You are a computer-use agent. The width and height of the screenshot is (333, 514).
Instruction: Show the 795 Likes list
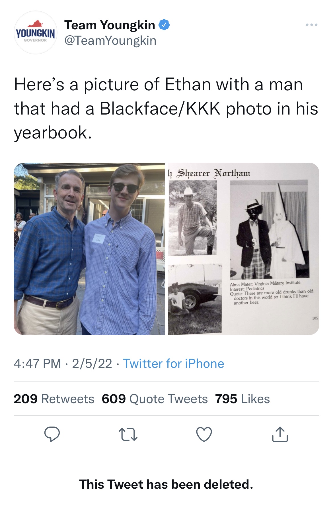tap(242, 399)
